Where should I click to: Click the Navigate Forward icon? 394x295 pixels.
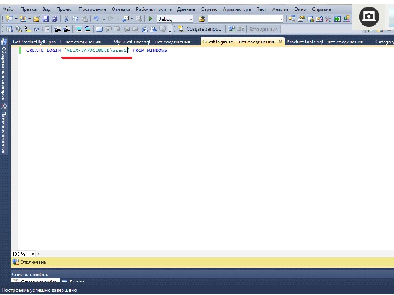(x=138, y=19)
